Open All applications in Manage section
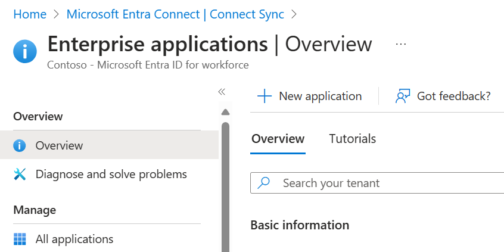This screenshot has height=252, width=504. [74, 239]
